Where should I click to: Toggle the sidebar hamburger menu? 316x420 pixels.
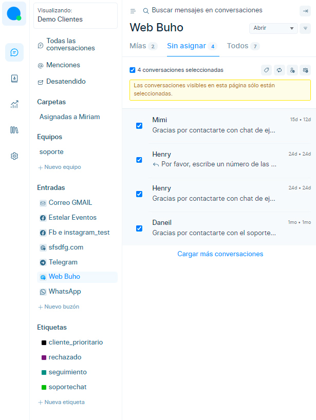tap(133, 11)
